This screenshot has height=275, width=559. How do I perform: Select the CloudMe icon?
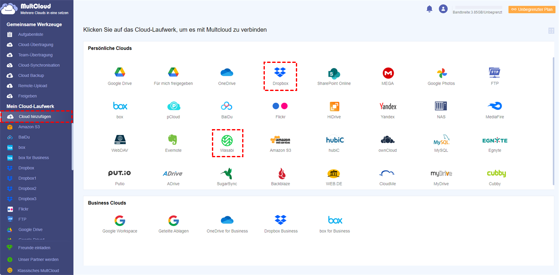click(388, 173)
